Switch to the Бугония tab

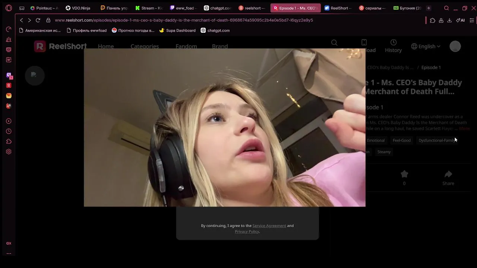click(407, 8)
